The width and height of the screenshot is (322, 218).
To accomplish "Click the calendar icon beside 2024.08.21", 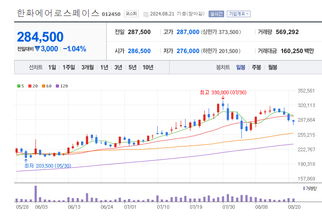I will tap(146, 14).
